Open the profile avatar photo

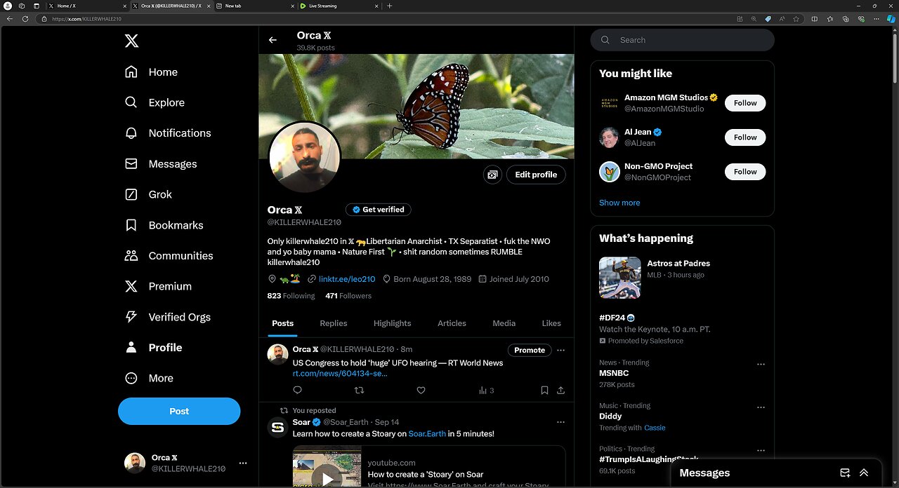[305, 158]
